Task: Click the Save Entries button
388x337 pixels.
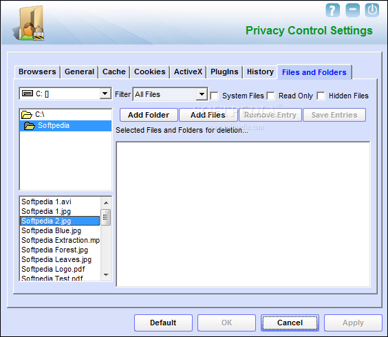Action: [334, 115]
